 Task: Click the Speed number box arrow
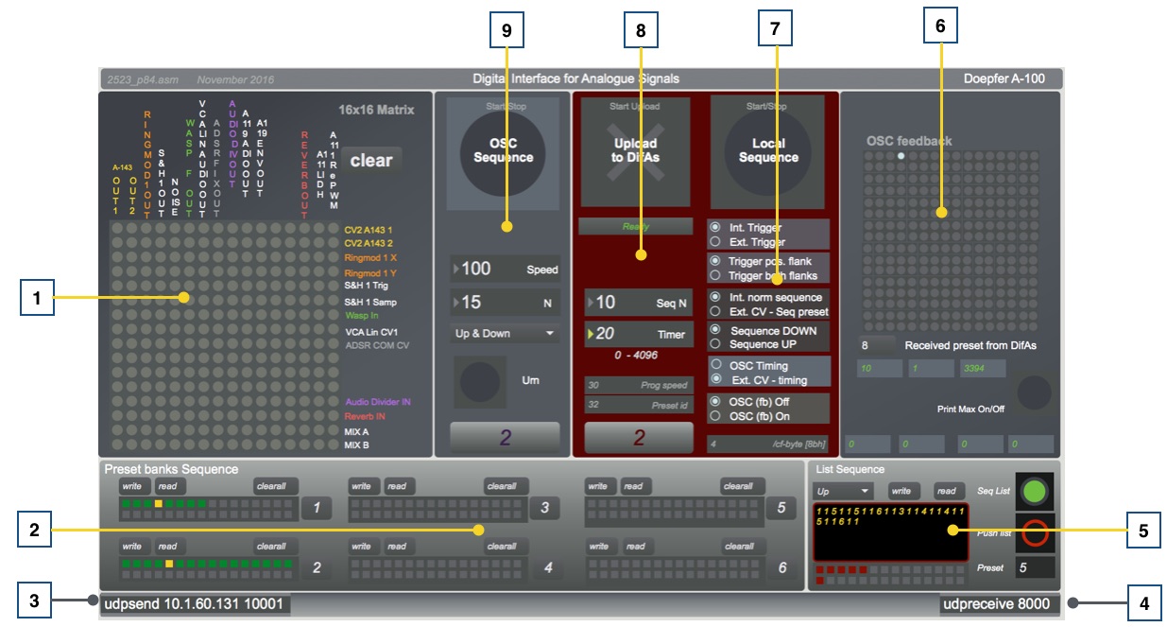[458, 270]
